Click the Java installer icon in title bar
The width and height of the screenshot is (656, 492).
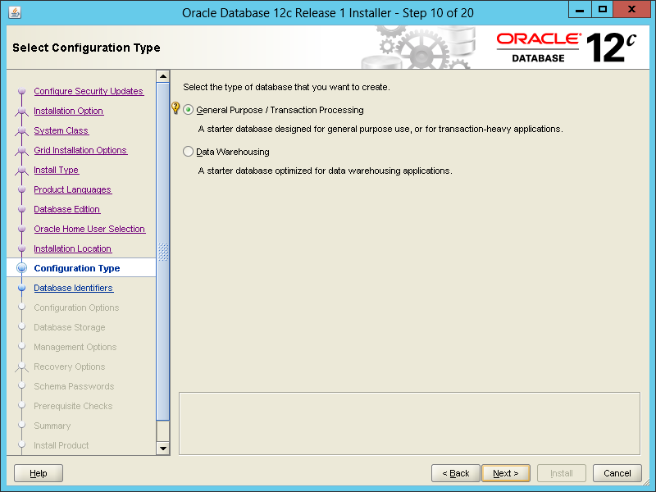[x=15, y=12]
